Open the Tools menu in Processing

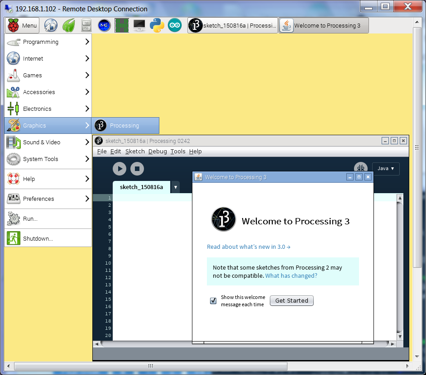pos(178,152)
